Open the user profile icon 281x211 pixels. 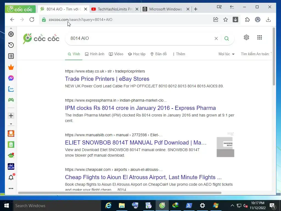click(x=258, y=20)
